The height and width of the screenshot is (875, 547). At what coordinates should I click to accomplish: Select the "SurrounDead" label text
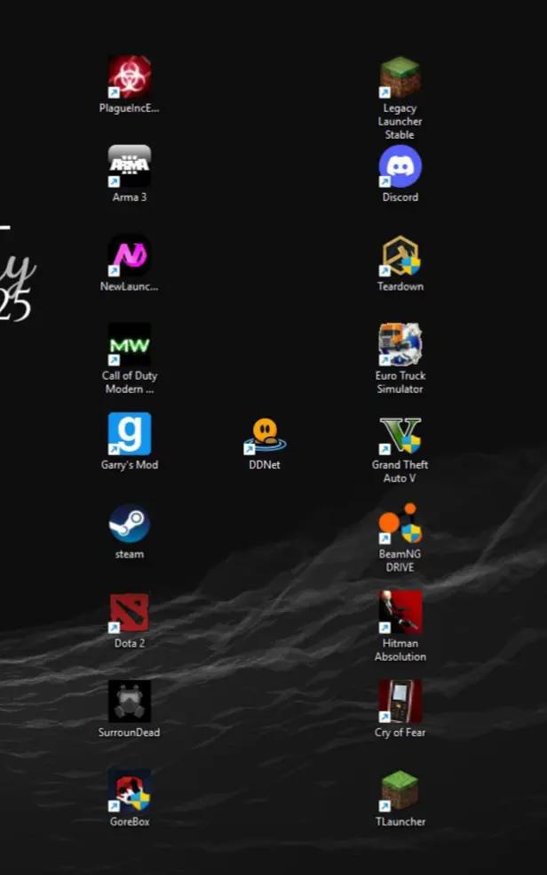(x=130, y=732)
